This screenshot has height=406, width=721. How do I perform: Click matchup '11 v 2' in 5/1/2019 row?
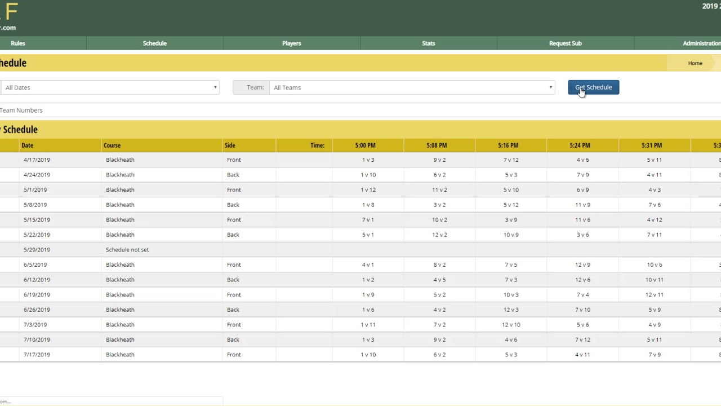coord(439,189)
